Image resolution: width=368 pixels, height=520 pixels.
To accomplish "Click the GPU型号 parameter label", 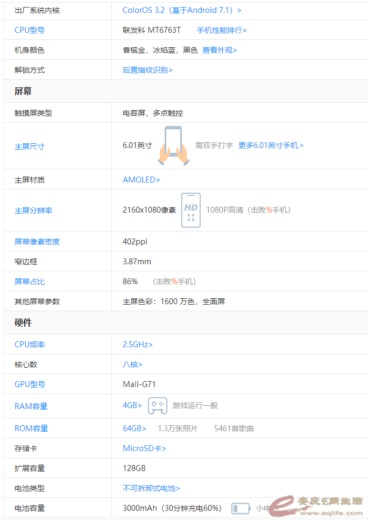I will tap(30, 384).
